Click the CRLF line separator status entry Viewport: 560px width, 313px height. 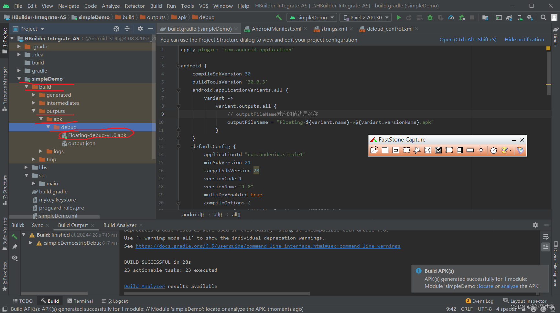(467, 309)
